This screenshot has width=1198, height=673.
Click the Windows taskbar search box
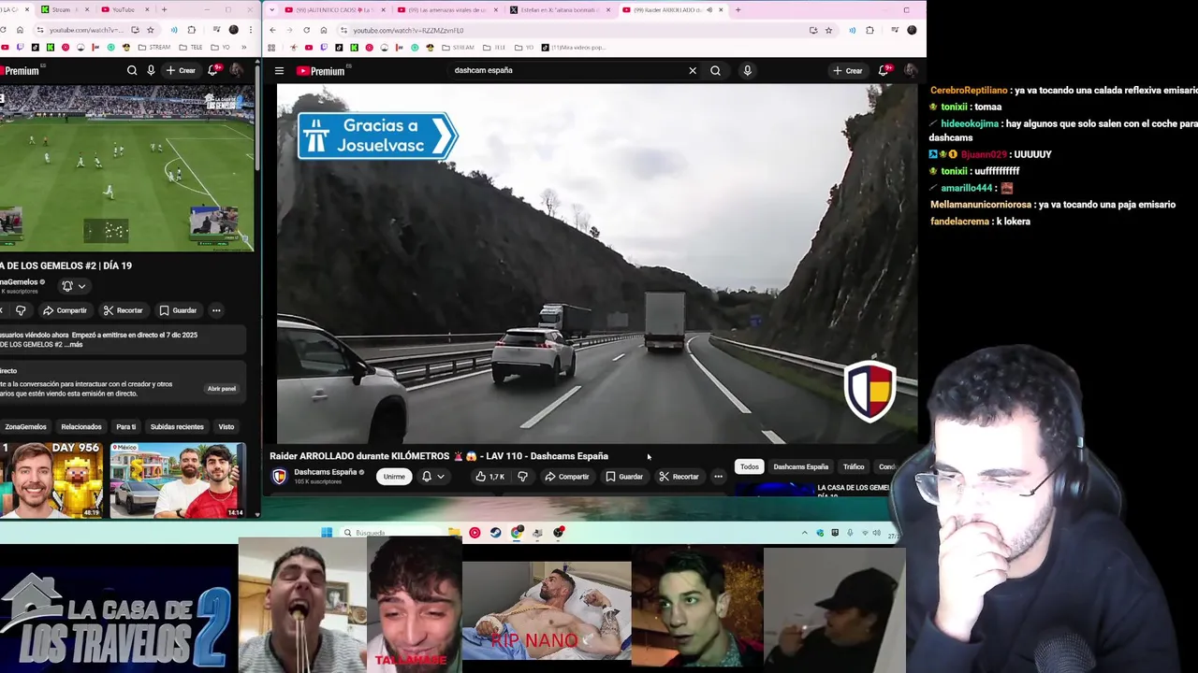point(389,533)
